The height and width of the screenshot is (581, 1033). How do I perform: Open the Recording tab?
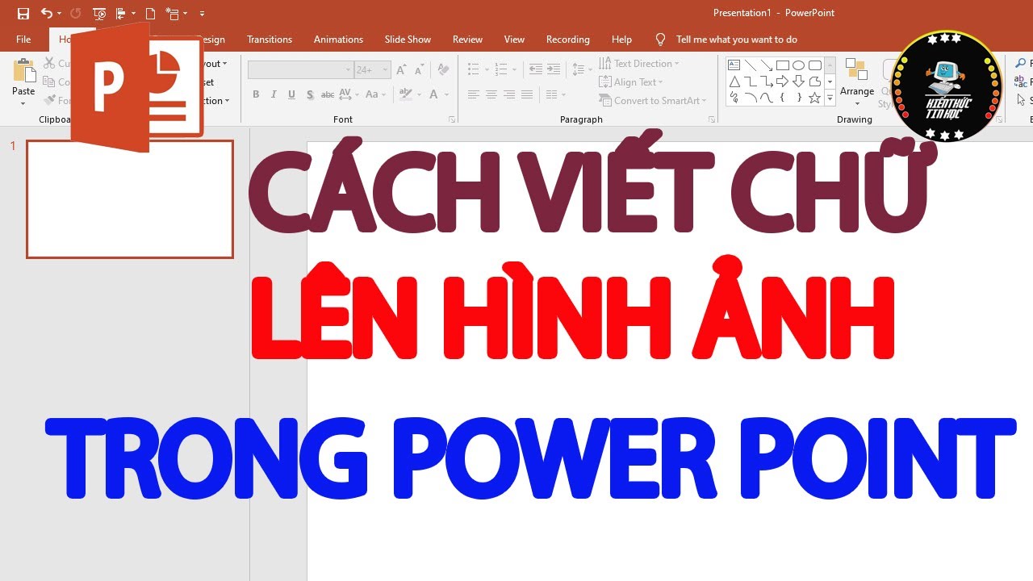pos(568,40)
